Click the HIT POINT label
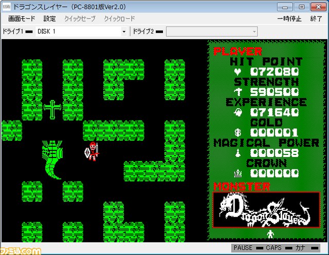 point(266,62)
